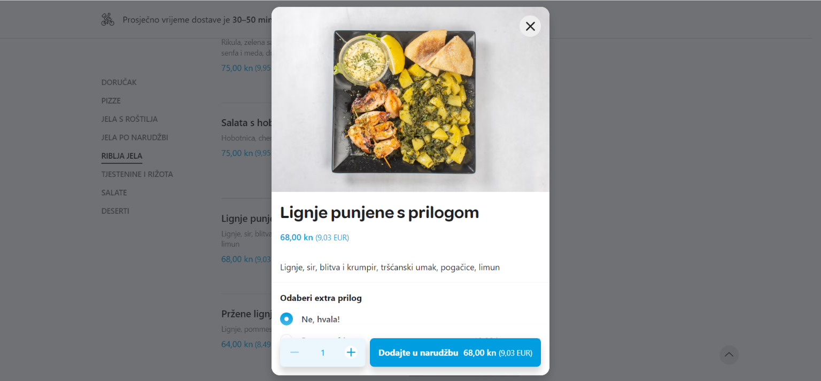Select the second extra side radio option
821x381 pixels.
coord(286,338)
